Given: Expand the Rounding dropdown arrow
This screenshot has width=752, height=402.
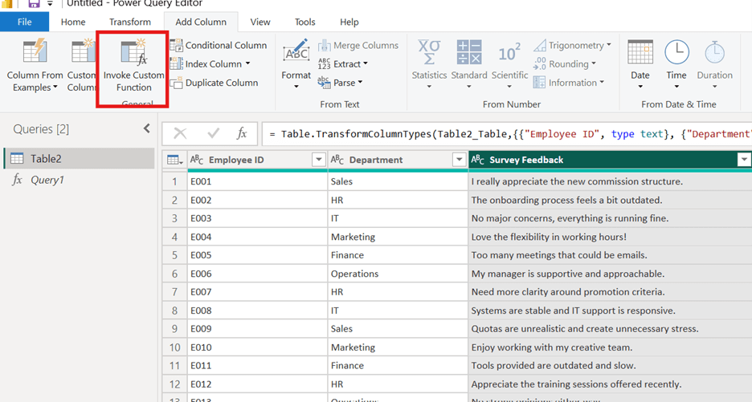Looking at the screenshot, I should [594, 63].
